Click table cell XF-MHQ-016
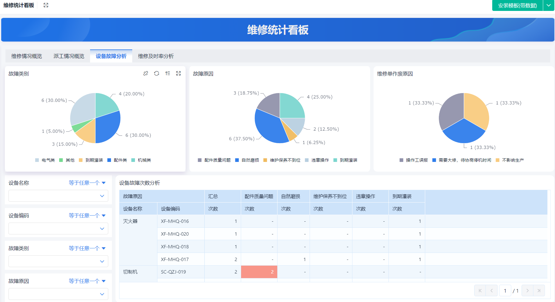555x302 pixels. click(x=181, y=221)
